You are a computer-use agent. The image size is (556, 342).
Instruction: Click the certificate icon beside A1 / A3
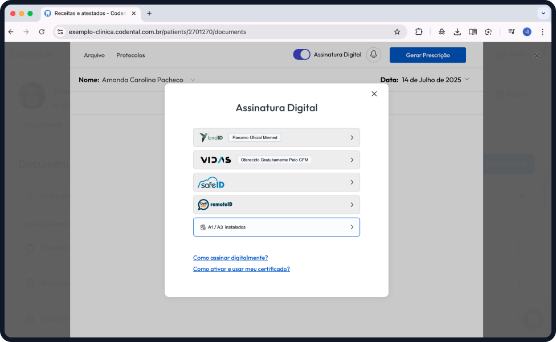coord(203,227)
